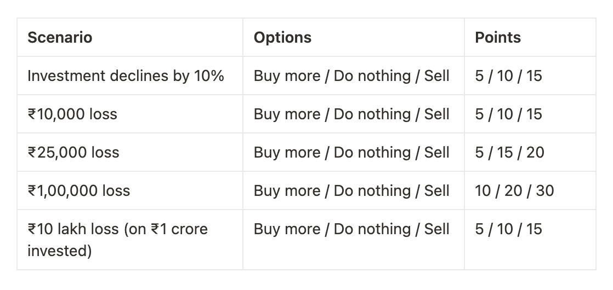Select the "Investment declines by 10%" cell
This screenshot has height=290, width=613.
126,76
